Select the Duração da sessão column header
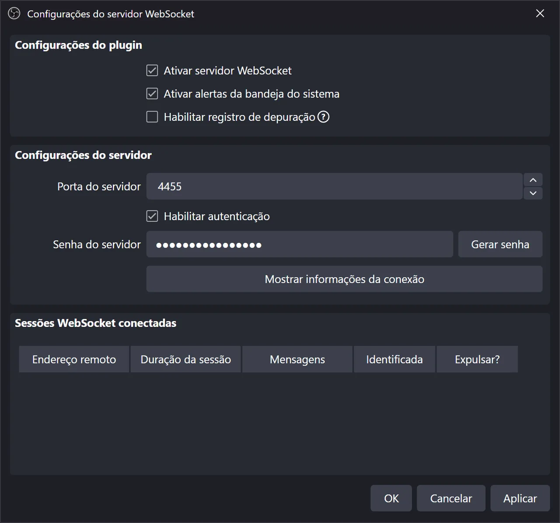560x523 pixels. [x=185, y=359]
